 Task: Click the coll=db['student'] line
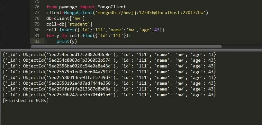(x=69, y=24)
